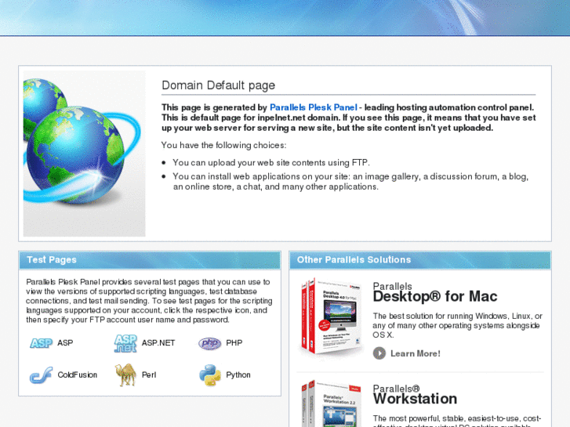The image size is (570, 427).
Task: Follow the Parallels Plesk Panel link
Action: 314,107
